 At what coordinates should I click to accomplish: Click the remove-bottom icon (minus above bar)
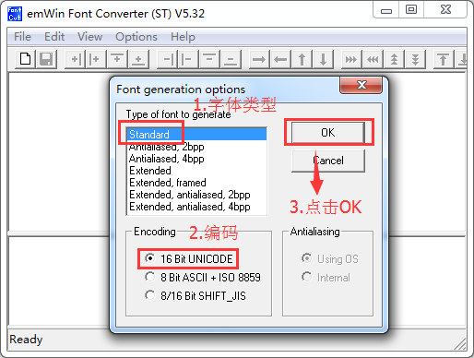point(231,59)
